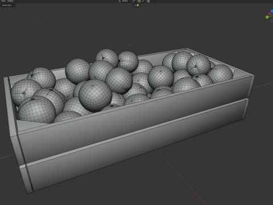Viewport: 273px width, 205px height.
Task: Toggle proportional editing button
Action: click(148, 1)
